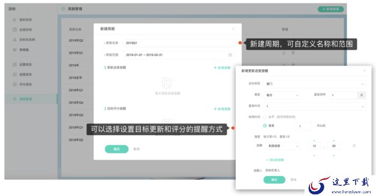Click the 评分报告 report icon
Screen dimensions: 376x196
[x=15, y=84]
